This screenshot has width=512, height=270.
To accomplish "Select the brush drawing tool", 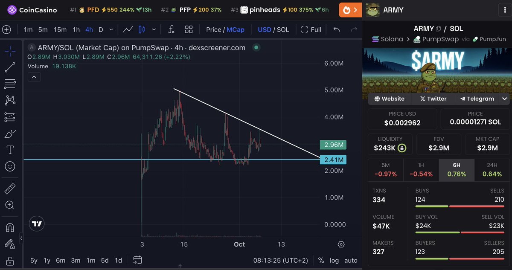I will (10, 134).
